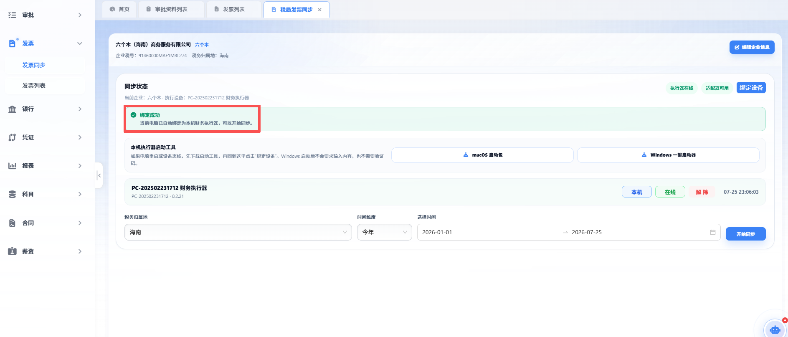Viewport: 788px width, 337px height.
Task: Open the chatbot robot assistant icon
Action: pyautogui.click(x=775, y=329)
